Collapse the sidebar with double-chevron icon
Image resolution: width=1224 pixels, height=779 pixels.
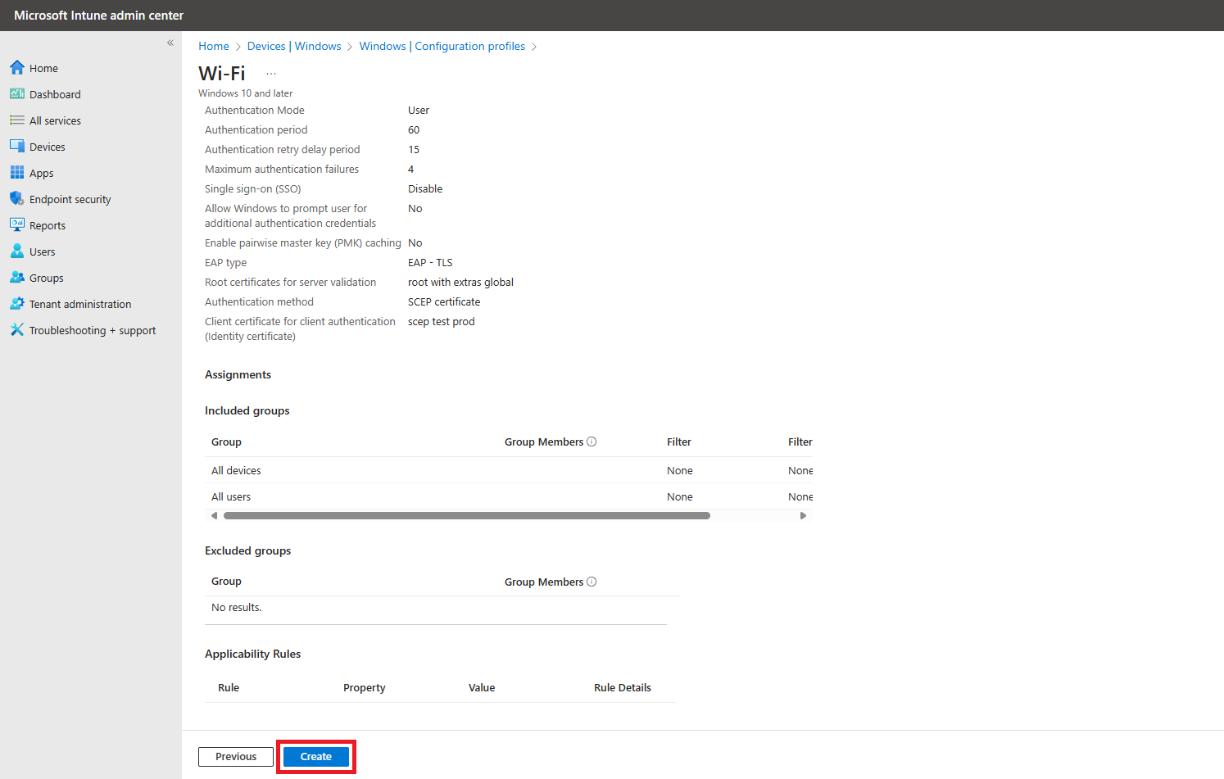170,43
